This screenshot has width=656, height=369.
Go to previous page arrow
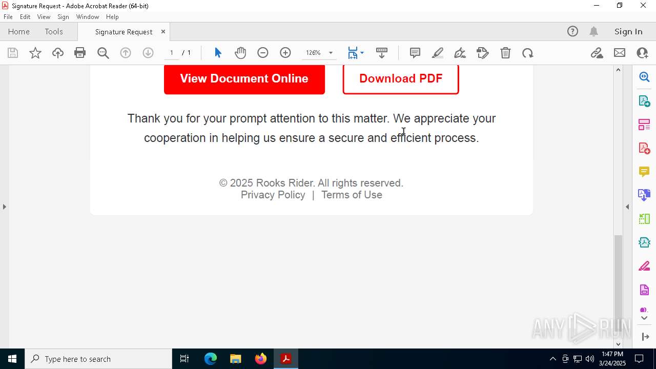[126, 53]
